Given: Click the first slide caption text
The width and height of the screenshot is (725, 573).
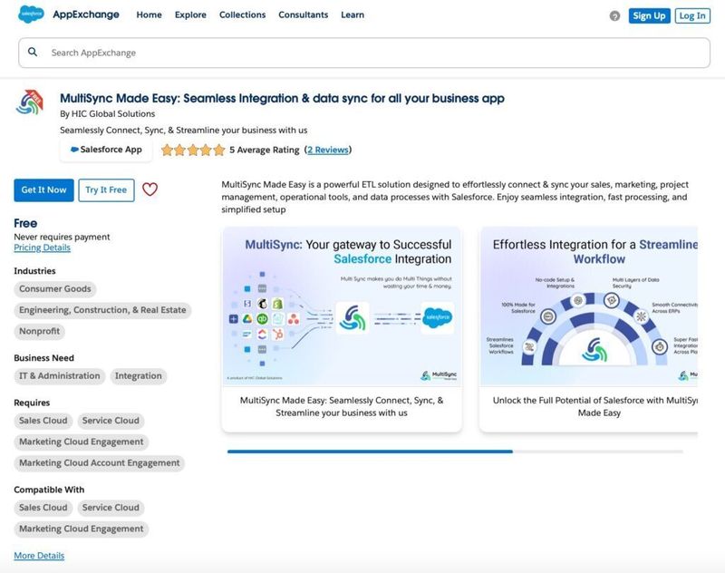Looking at the screenshot, I should point(342,406).
